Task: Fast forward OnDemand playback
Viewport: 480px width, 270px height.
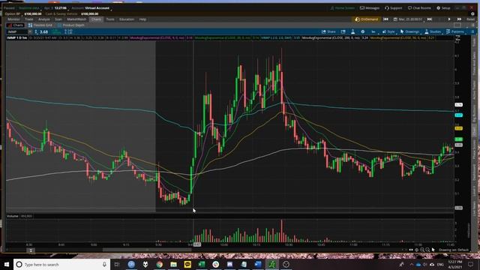Action: [459, 19]
